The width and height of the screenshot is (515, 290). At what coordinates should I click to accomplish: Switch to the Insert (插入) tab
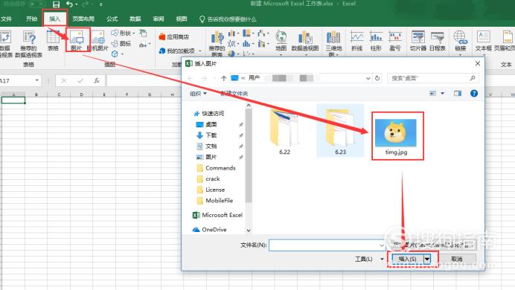[x=55, y=19]
